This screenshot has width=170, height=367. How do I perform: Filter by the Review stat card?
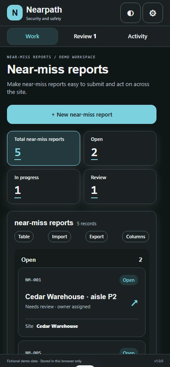click(x=120, y=186)
